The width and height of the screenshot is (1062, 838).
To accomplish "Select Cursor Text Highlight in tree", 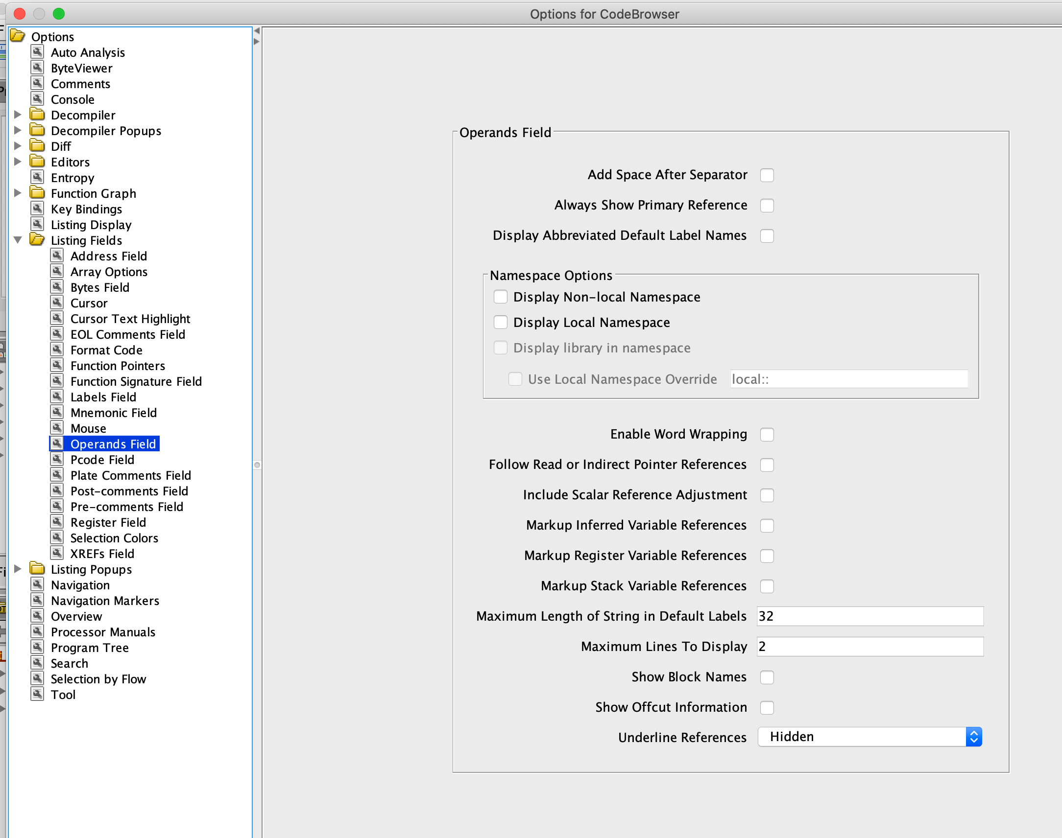I will pyautogui.click(x=130, y=319).
